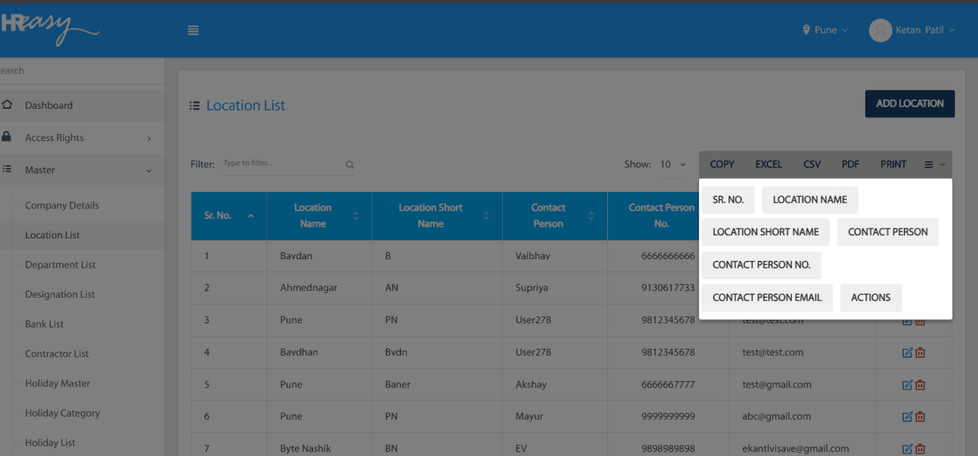Delete the row 6 Mayur entry

point(920,417)
